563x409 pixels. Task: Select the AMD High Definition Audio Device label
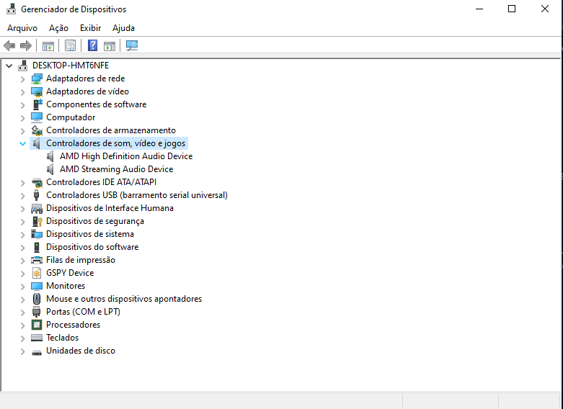click(x=126, y=156)
